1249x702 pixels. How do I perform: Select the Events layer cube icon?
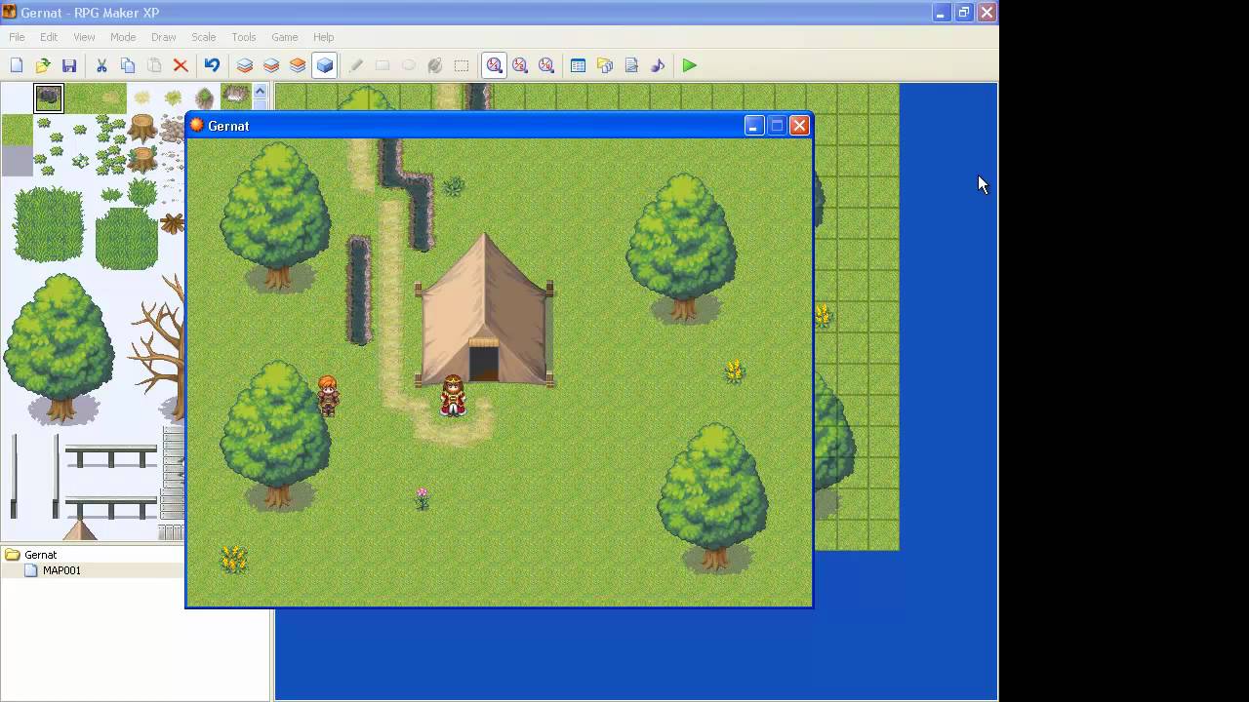coord(325,65)
